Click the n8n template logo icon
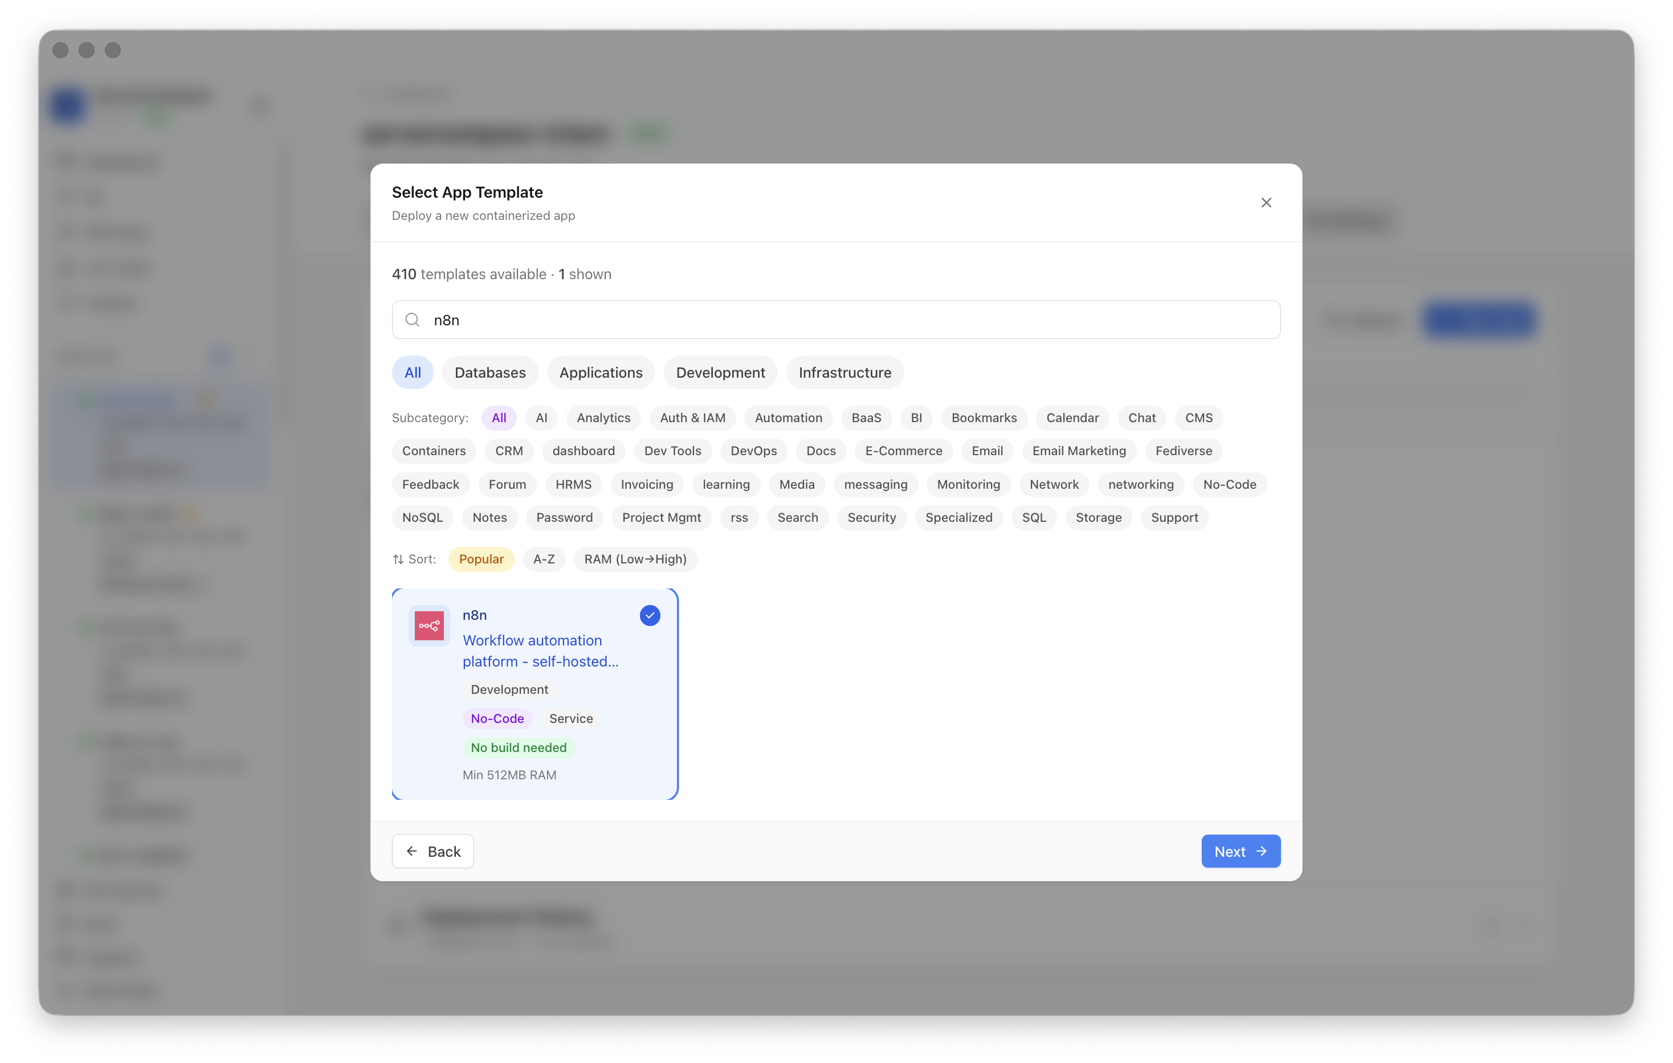Image resolution: width=1673 pixels, height=1063 pixels. click(429, 625)
